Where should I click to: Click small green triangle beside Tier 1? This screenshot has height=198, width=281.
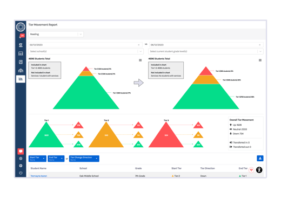tap(78, 145)
